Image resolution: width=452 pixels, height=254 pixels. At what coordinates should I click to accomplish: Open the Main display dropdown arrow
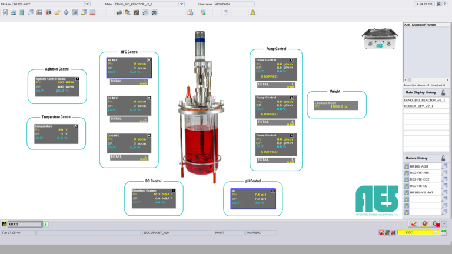point(181,4)
